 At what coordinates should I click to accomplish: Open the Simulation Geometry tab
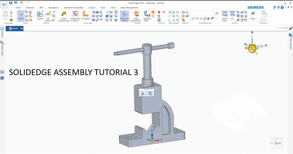pos(74,8)
